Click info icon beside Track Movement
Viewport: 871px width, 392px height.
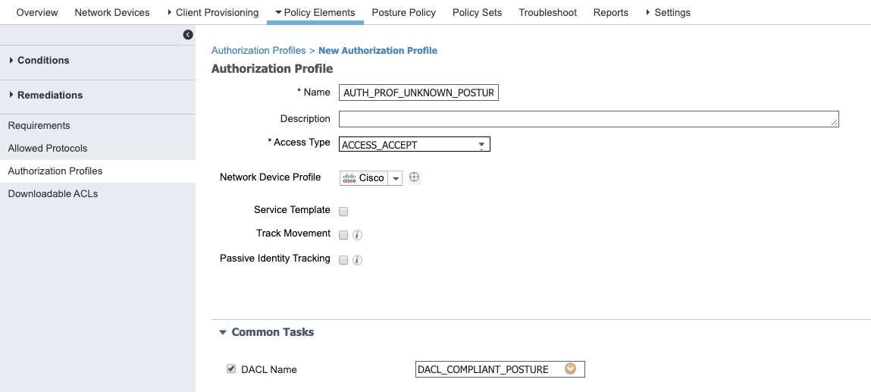(358, 235)
